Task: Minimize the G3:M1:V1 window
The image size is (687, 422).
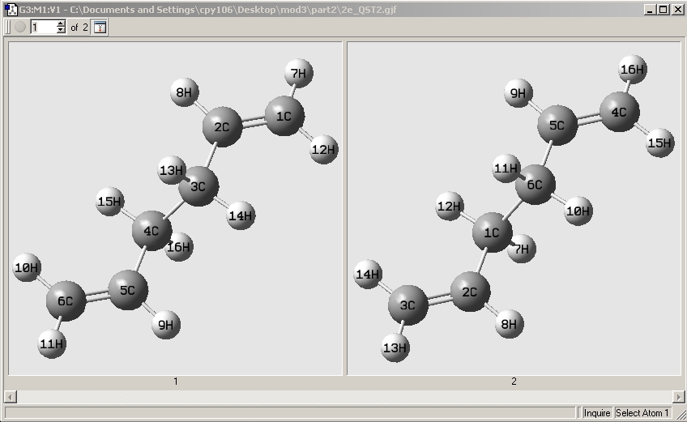Action: [651, 9]
